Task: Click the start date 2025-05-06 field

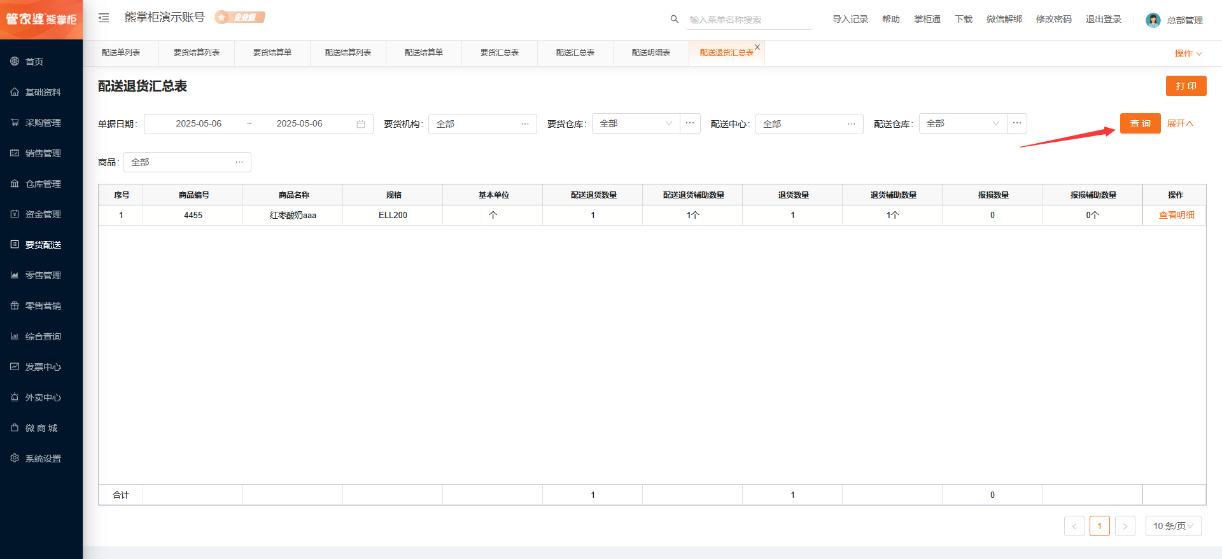Action: coord(199,124)
